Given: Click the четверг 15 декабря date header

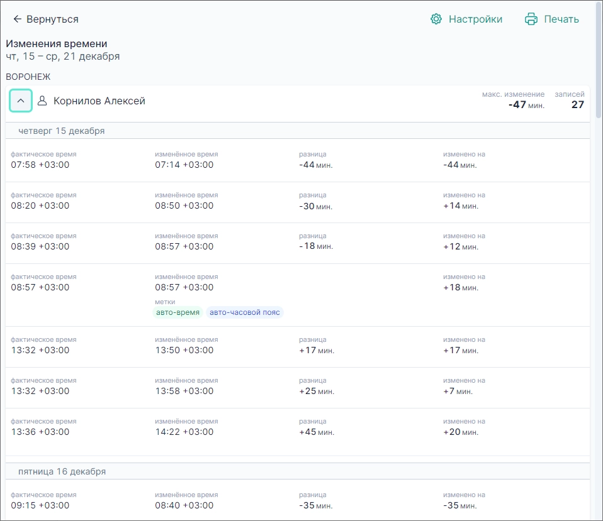Looking at the screenshot, I should coord(61,131).
